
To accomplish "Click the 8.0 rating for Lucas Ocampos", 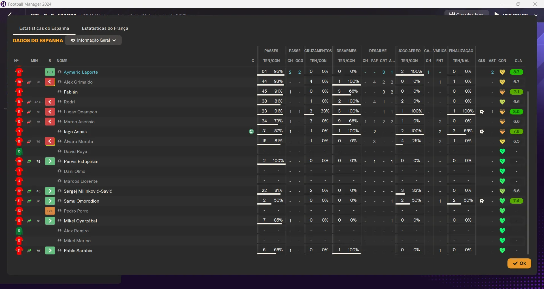I will [x=516, y=112].
